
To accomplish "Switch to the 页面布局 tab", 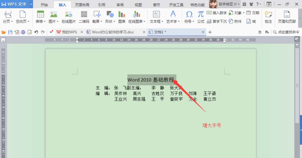I will pos(82,5).
